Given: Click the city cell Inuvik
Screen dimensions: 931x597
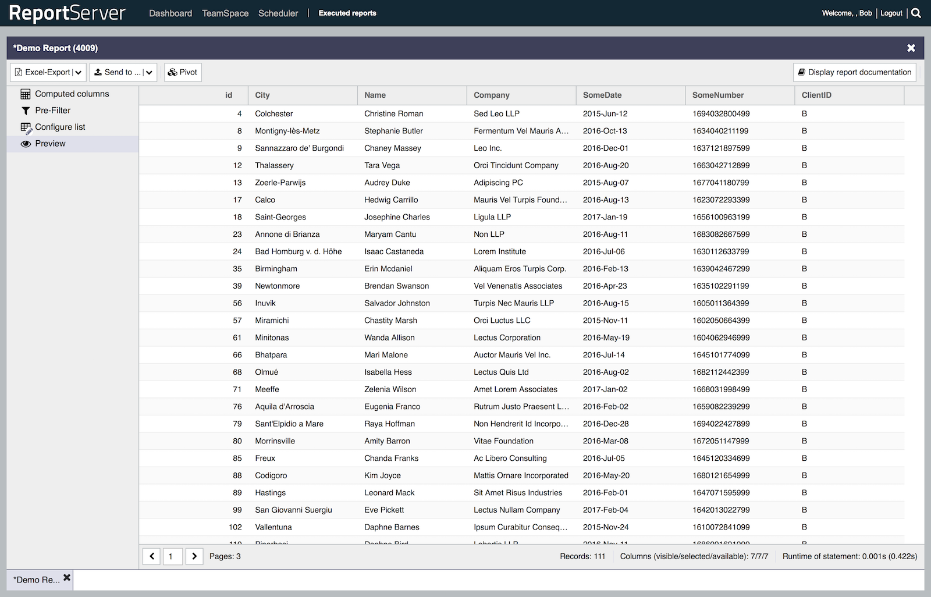Looking at the screenshot, I should 265,303.
